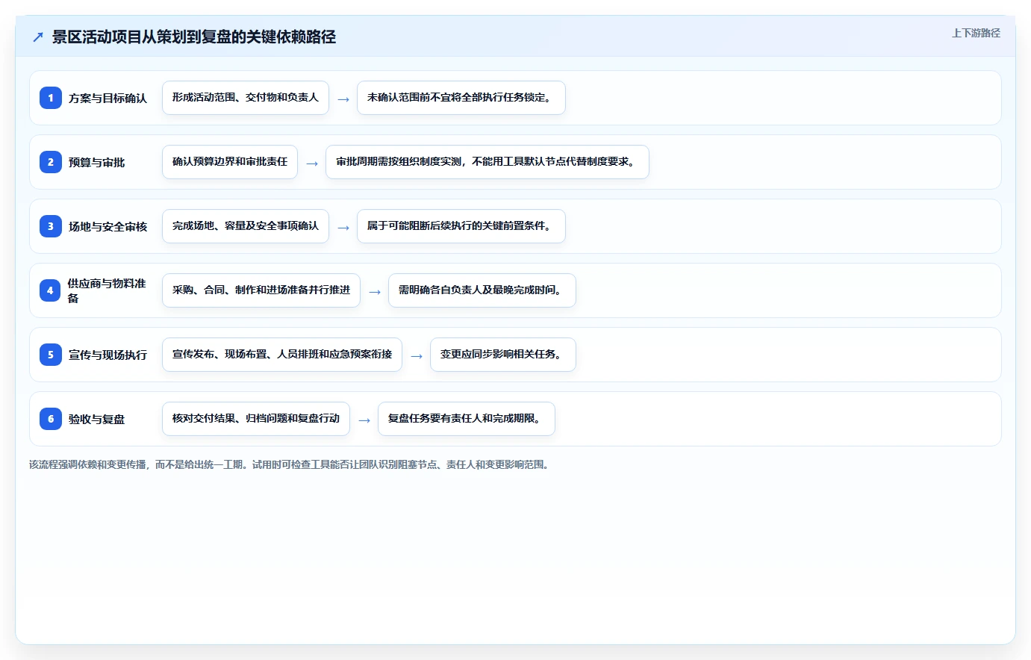Select the 宣传发布、现场布置、人员排班和应急预案衔接 box
Viewport: 1031px width, 660px height.
282,355
